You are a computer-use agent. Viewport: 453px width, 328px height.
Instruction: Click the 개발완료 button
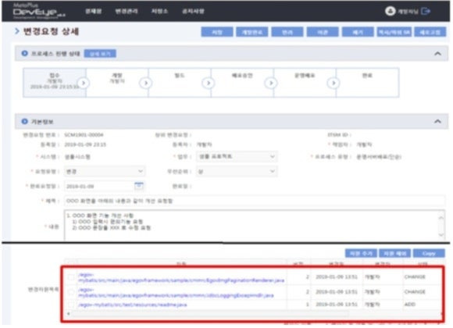point(252,32)
